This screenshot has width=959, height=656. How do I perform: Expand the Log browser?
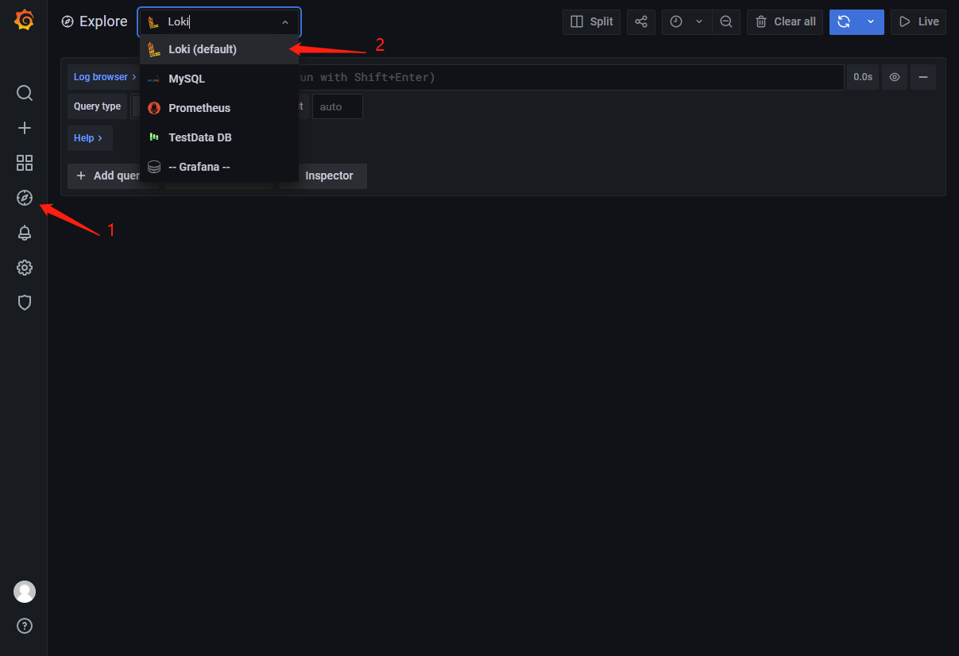pos(104,77)
